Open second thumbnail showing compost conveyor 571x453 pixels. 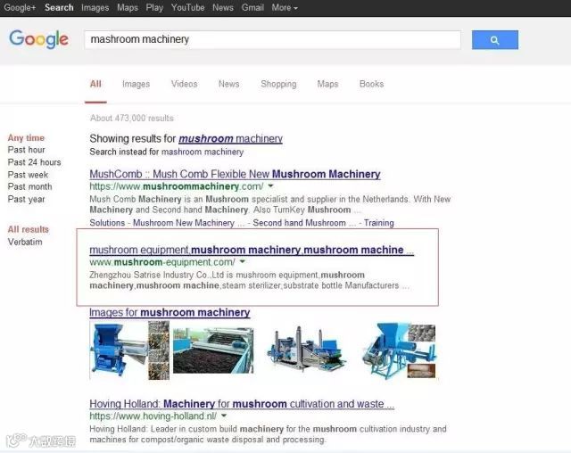(x=213, y=350)
